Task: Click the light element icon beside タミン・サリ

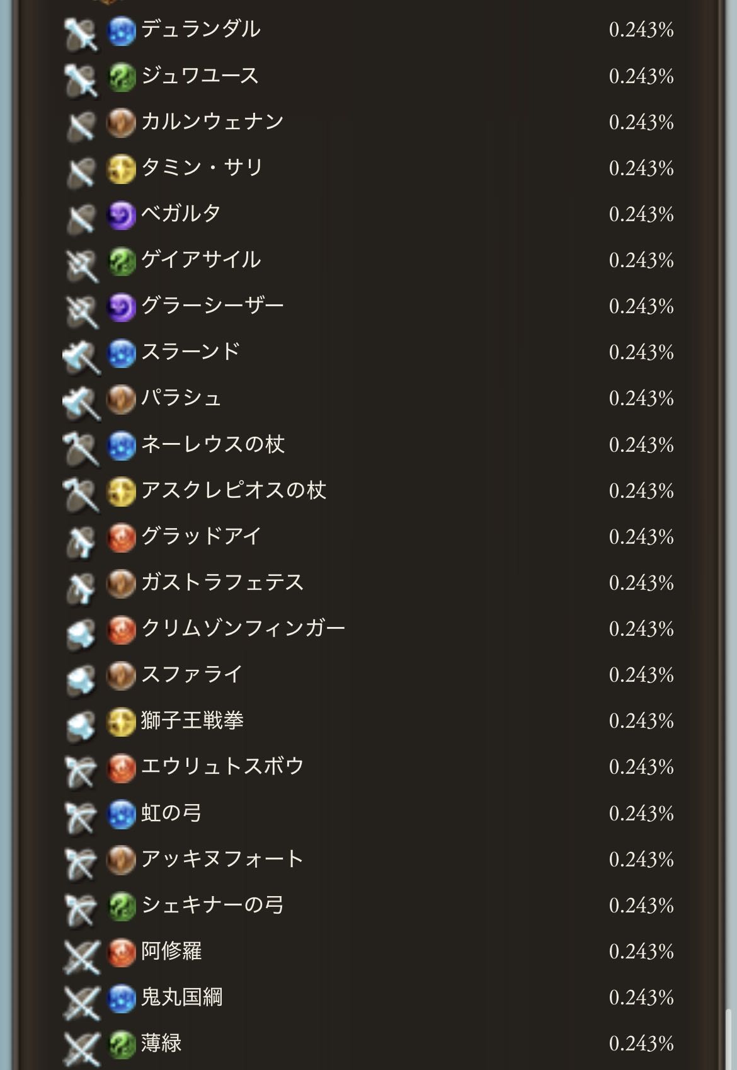Action: coord(122,169)
